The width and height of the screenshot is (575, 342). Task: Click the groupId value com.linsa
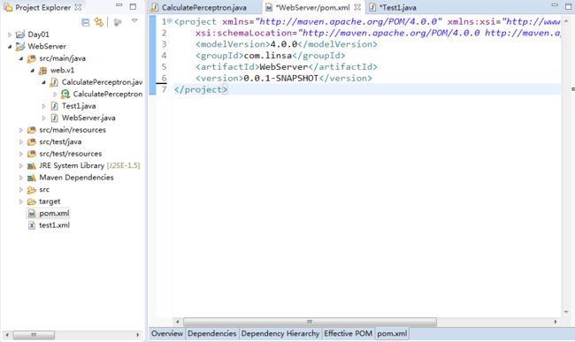268,56
